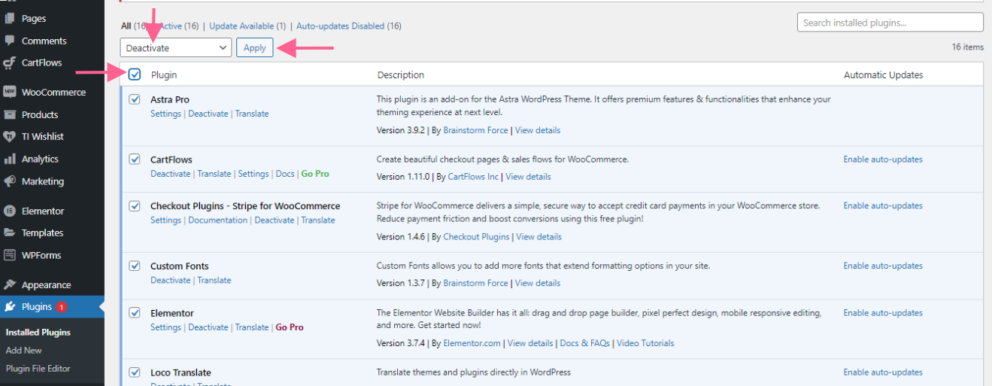Click the CartFlows sidebar icon
Viewport: 992px width, 386px height.
click(x=9, y=62)
